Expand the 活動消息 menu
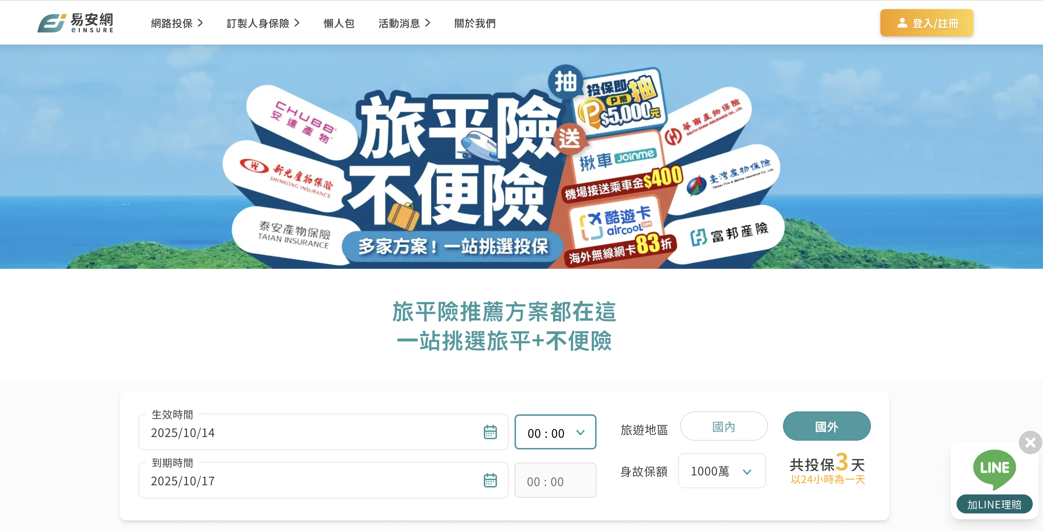The height and width of the screenshot is (531, 1043). pyautogui.click(x=404, y=23)
